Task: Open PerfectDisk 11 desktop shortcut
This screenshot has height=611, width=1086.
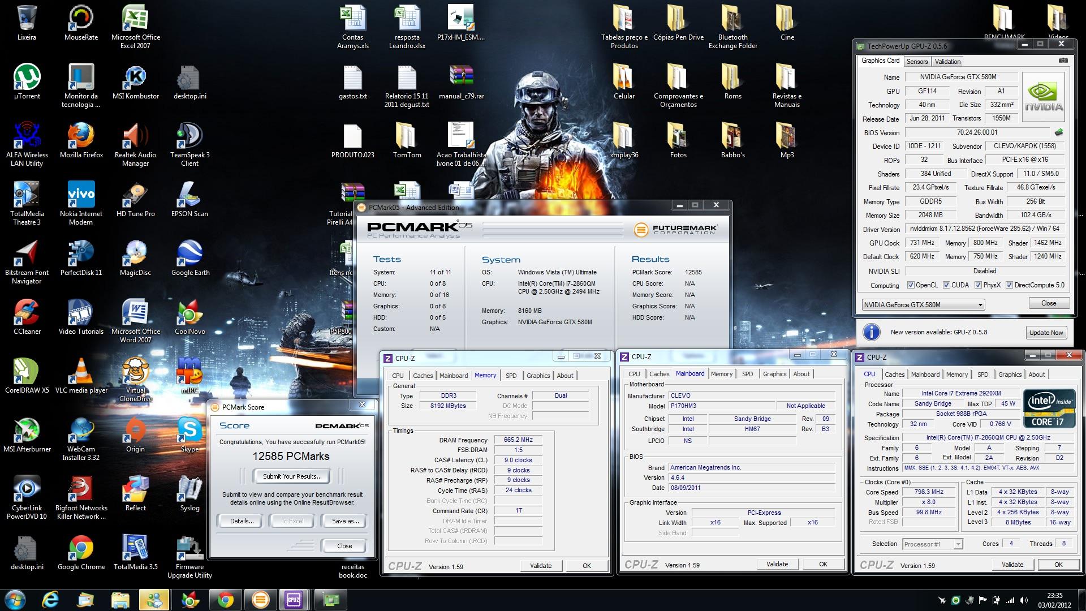Action: (81, 259)
